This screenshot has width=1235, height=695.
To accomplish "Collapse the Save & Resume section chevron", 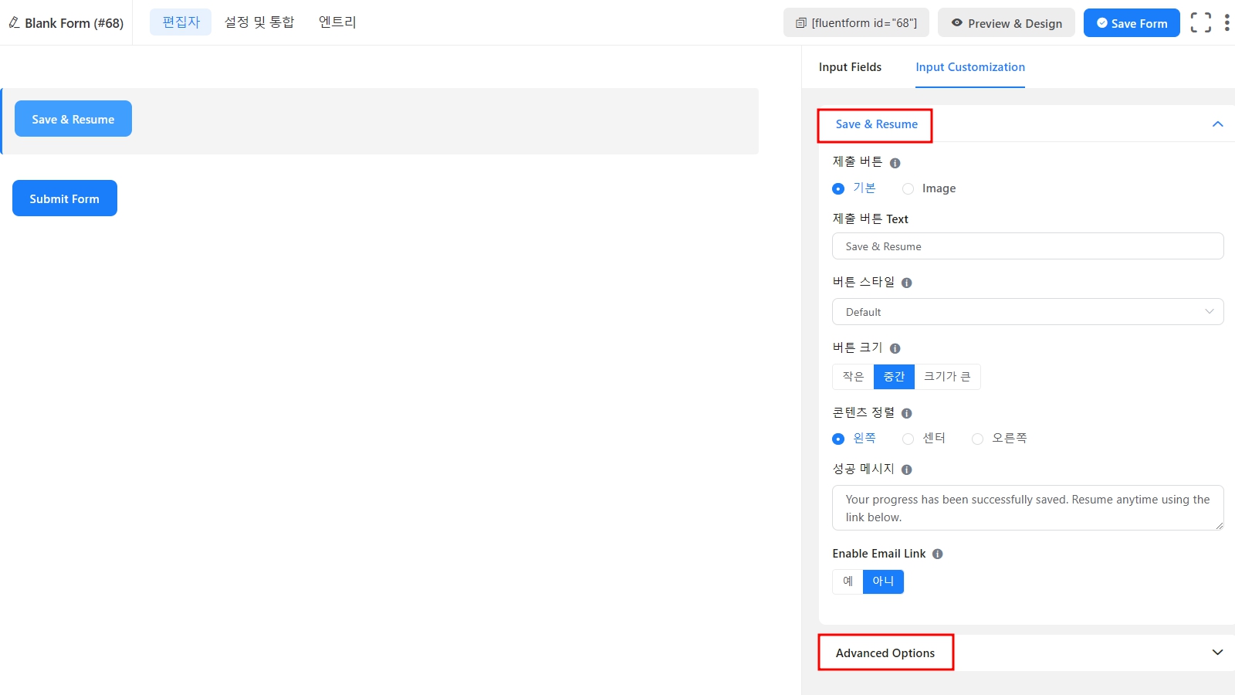I will tap(1217, 124).
